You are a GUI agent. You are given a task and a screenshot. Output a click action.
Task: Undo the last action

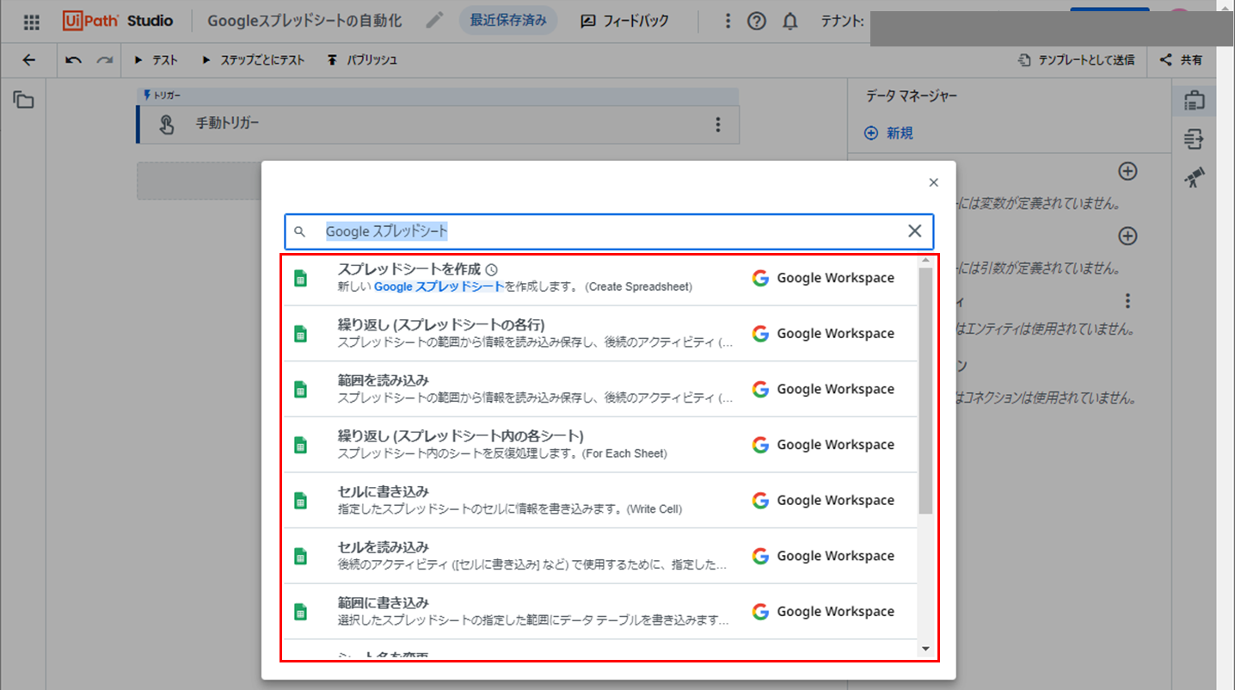point(74,60)
